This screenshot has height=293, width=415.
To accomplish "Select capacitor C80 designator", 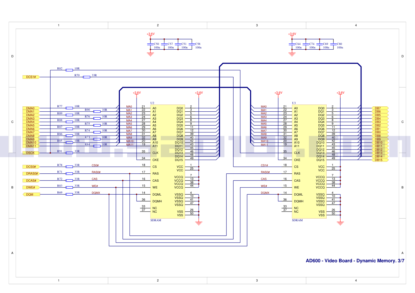I will tap(339, 44).
